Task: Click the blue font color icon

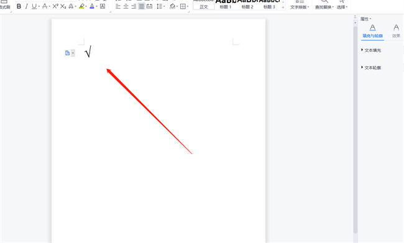Action: 92,6
